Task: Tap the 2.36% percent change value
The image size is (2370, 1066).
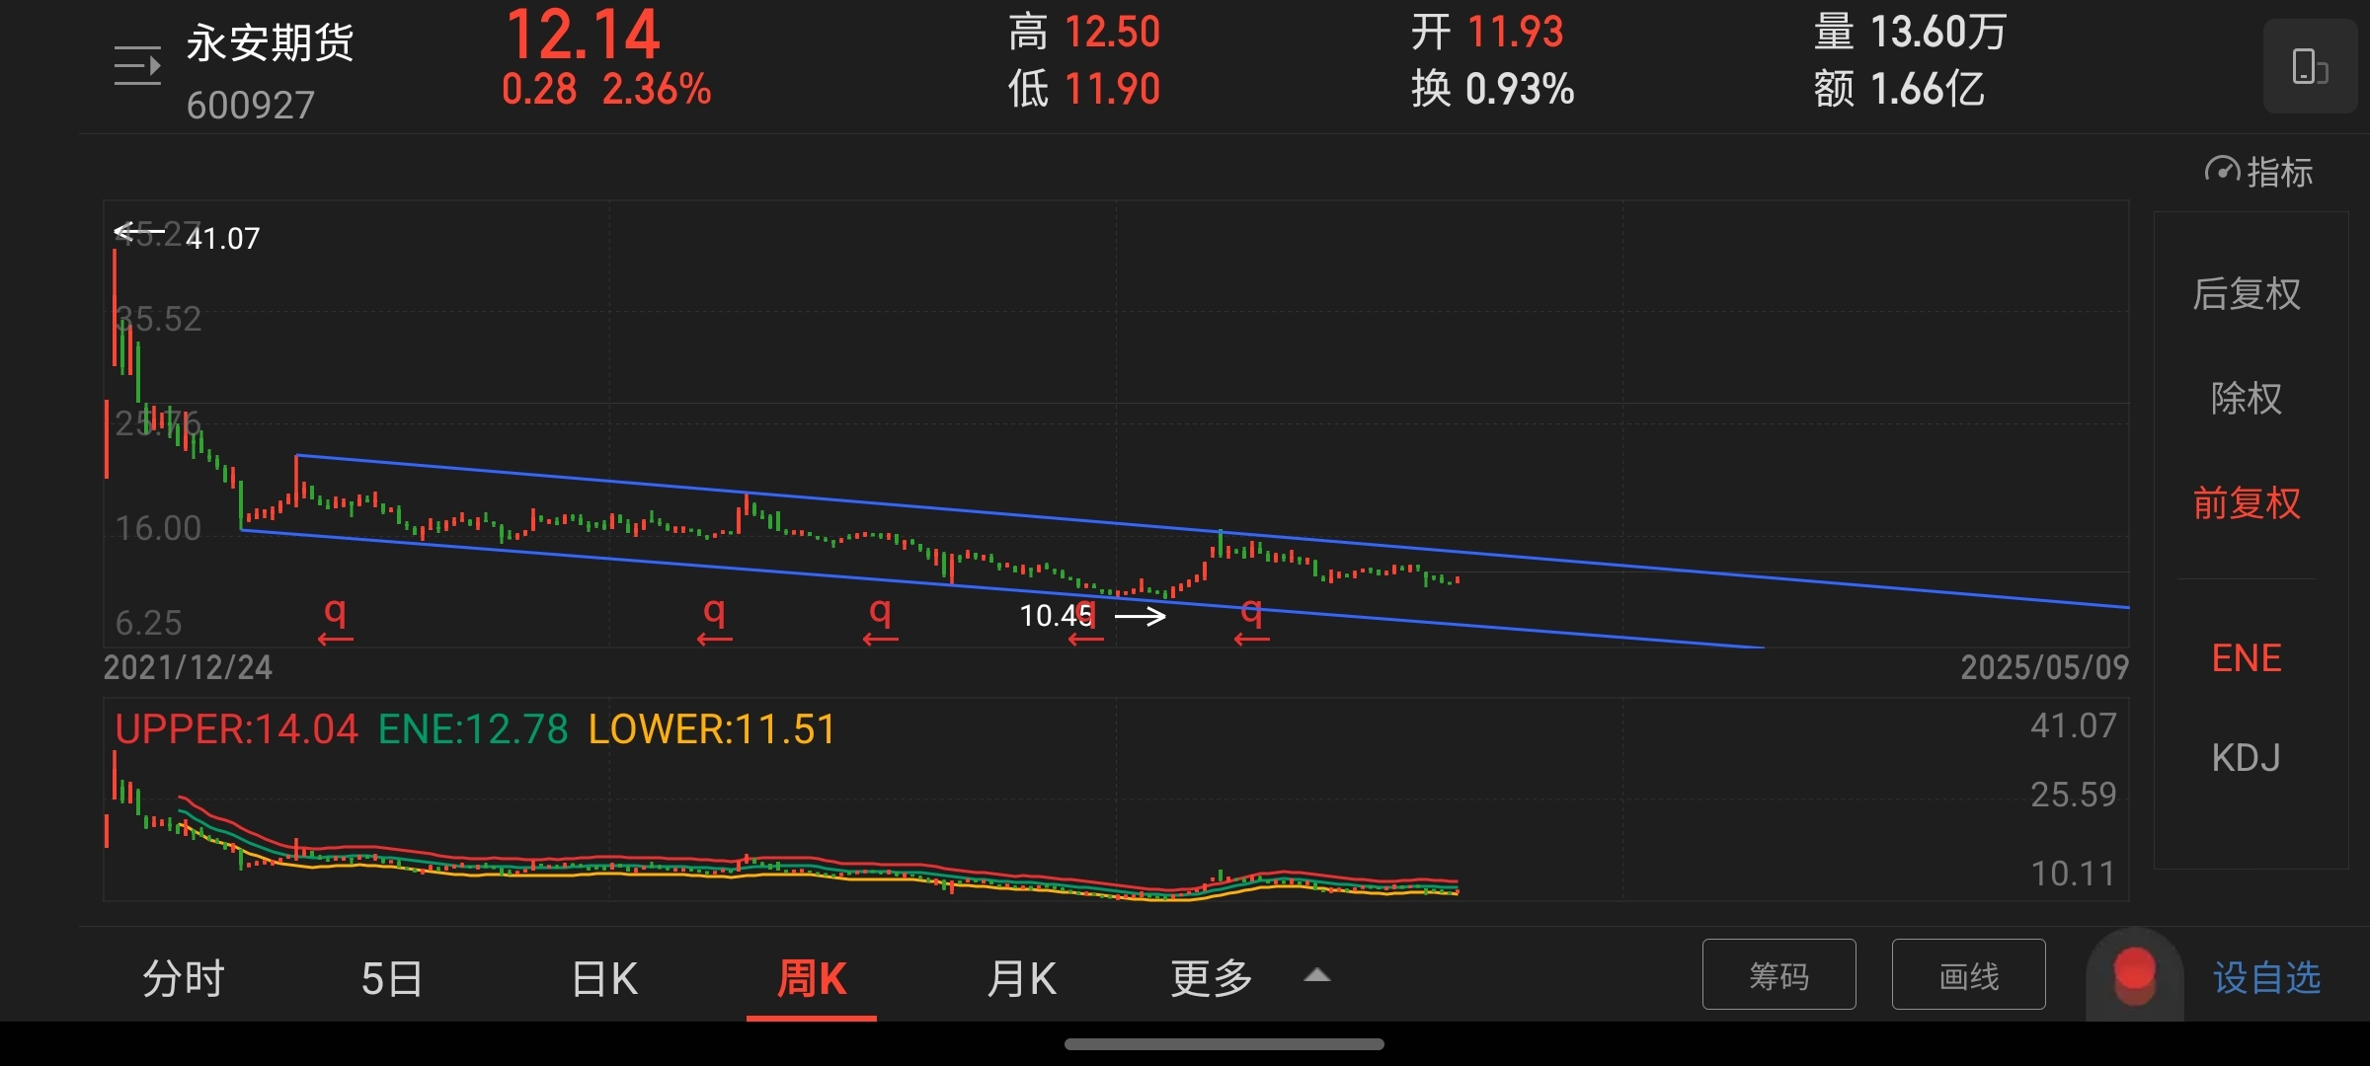Action: point(657,90)
